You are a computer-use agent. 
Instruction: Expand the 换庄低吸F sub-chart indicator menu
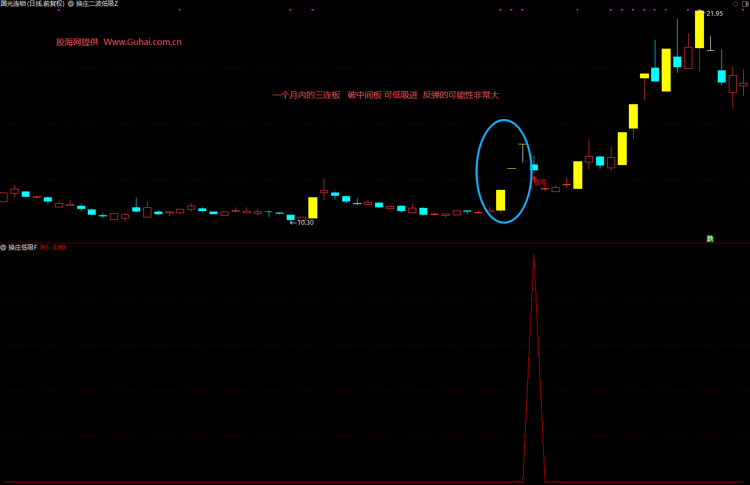point(3,248)
